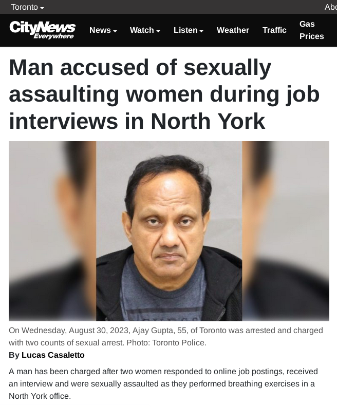Click the caret arrow beside Toronto

click(42, 8)
